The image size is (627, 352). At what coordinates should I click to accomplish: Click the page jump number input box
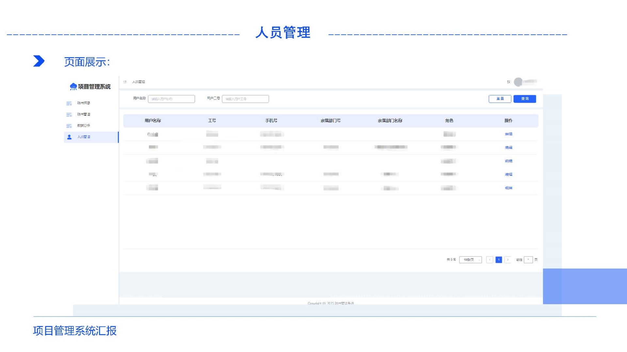(528, 260)
